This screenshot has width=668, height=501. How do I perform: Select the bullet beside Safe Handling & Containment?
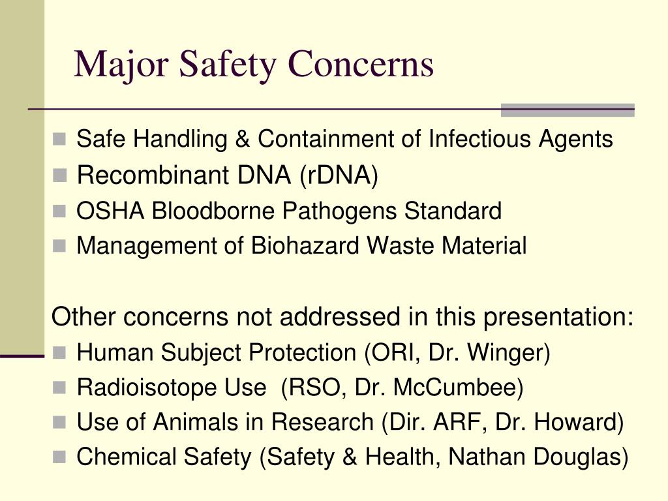coord(59,139)
